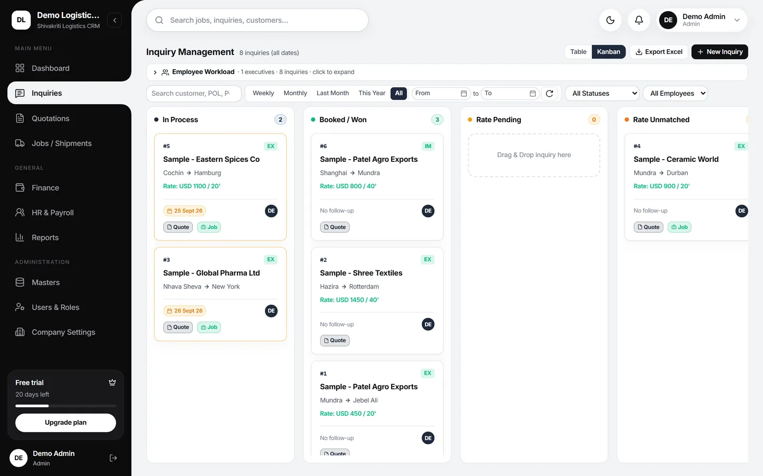Expand the Employee Workload section
The width and height of the screenshot is (763, 476).
pyautogui.click(x=447, y=72)
